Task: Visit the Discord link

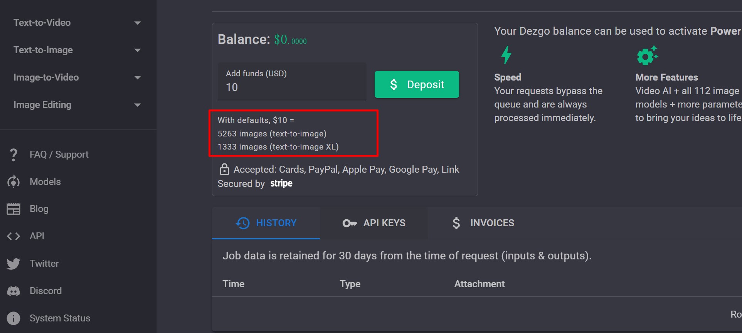Action: pyautogui.click(x=45, y=291)
